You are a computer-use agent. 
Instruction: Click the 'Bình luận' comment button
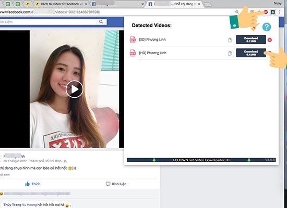[x=116, y=184]
